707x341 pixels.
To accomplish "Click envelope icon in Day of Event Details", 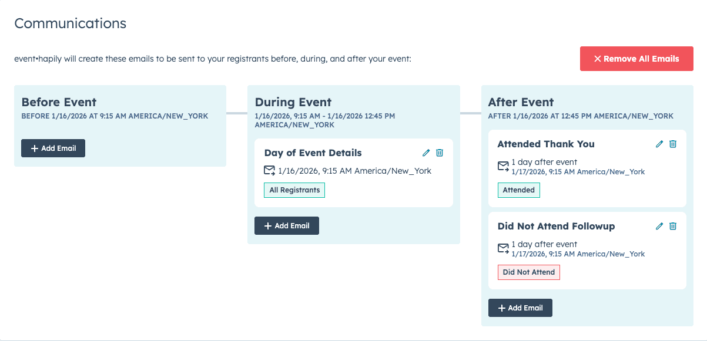I will (269, 171).
